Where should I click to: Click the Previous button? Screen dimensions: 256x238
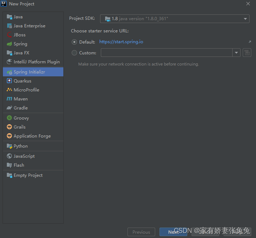coord(141,232)
